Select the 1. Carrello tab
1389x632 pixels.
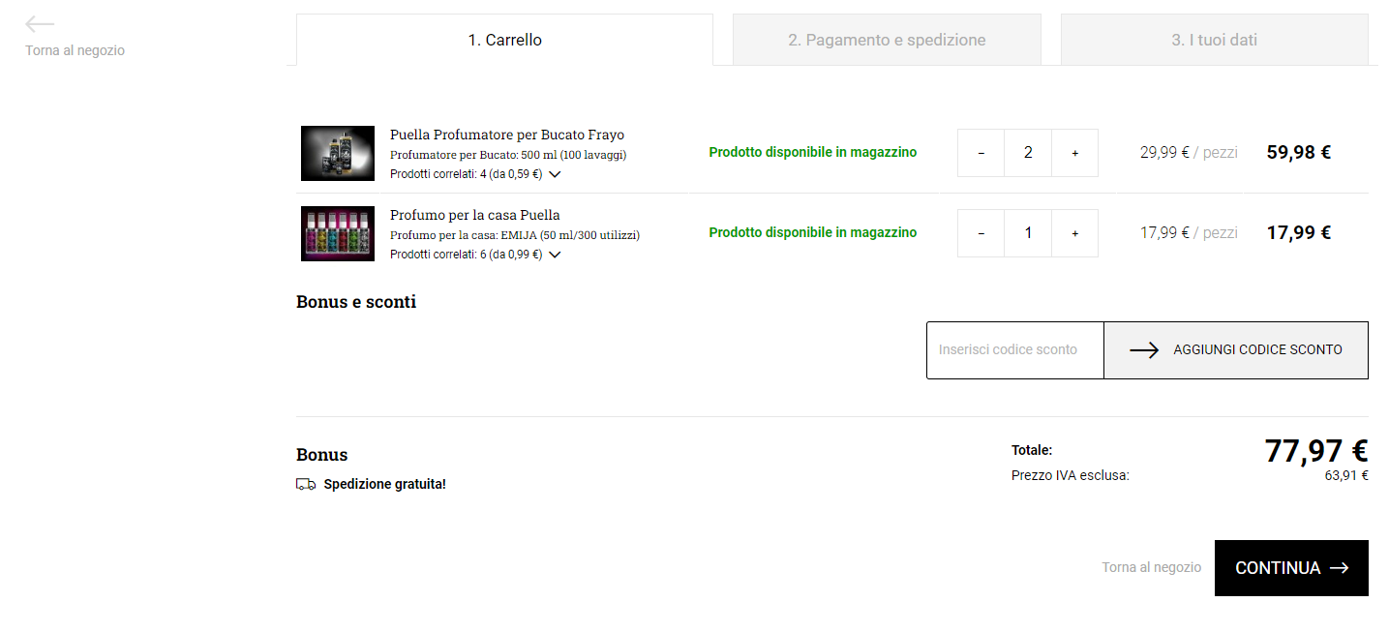tap(504, 40)
